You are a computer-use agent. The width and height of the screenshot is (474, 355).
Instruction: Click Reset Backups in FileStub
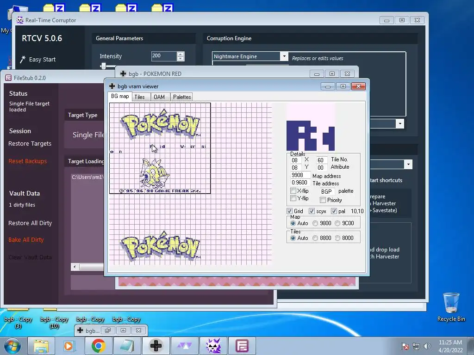point(27,161)
